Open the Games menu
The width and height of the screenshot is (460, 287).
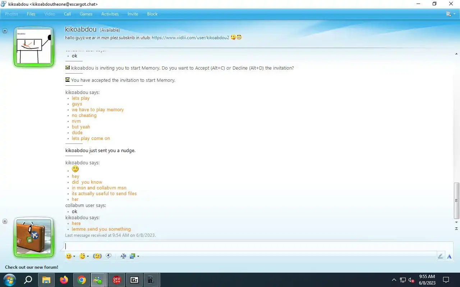[86, 14]
